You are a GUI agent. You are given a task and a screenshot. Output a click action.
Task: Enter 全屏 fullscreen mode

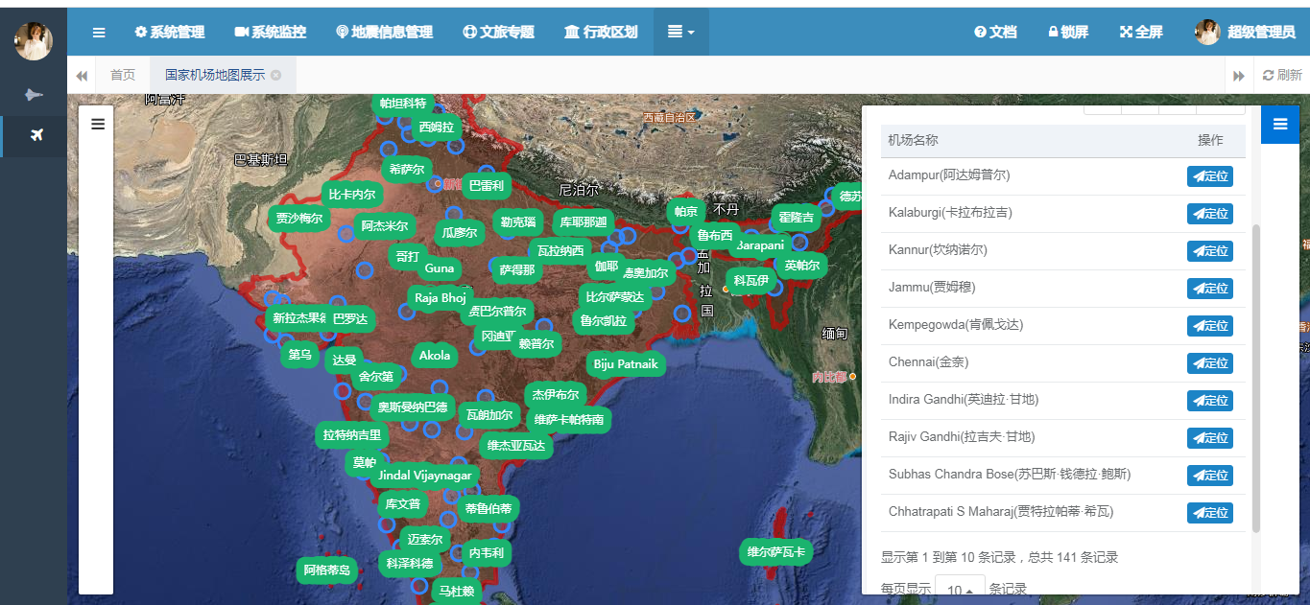click(1141, 33)
